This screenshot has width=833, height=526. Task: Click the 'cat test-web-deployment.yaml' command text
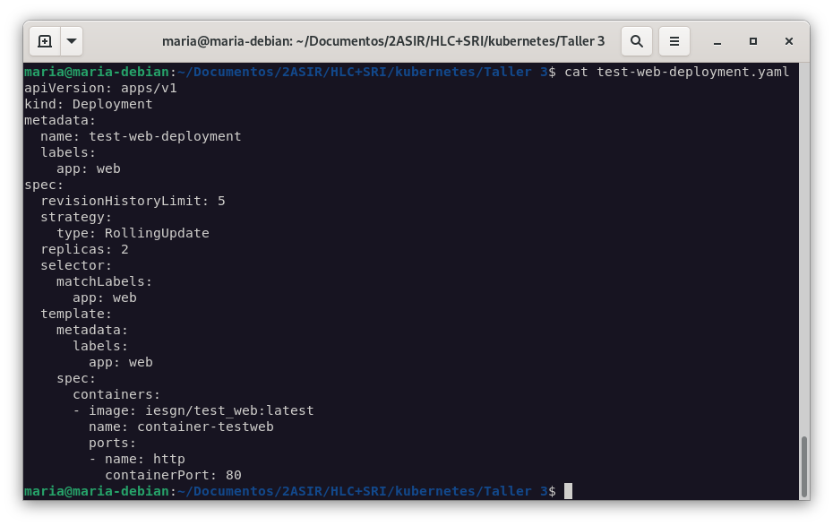click(676, 72)
